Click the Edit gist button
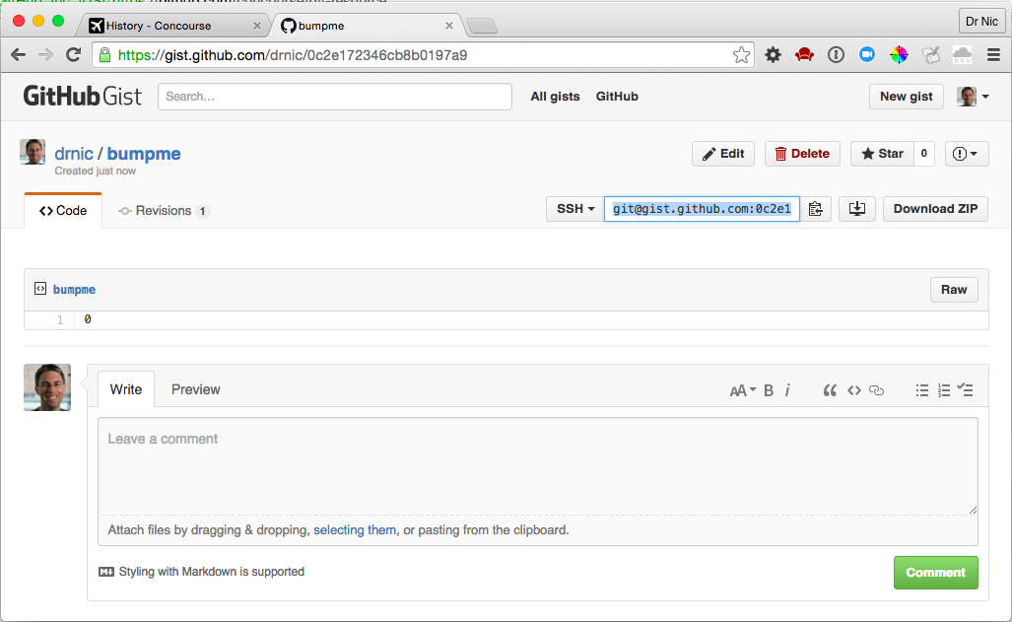Viewport: 1012px width, 622px height. coord(723,154)
